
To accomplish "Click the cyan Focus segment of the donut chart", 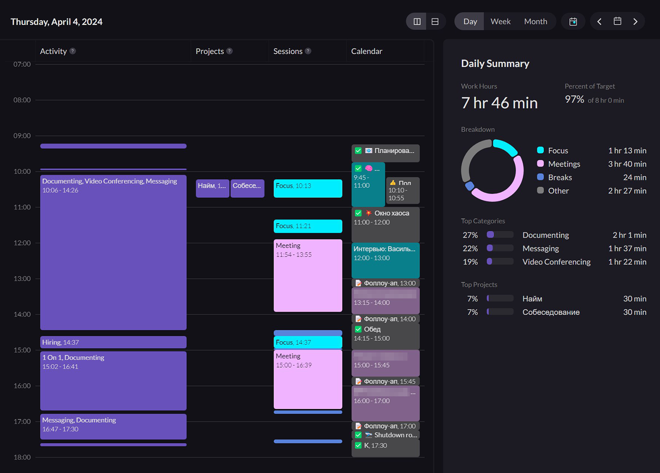I will [505, 147].
